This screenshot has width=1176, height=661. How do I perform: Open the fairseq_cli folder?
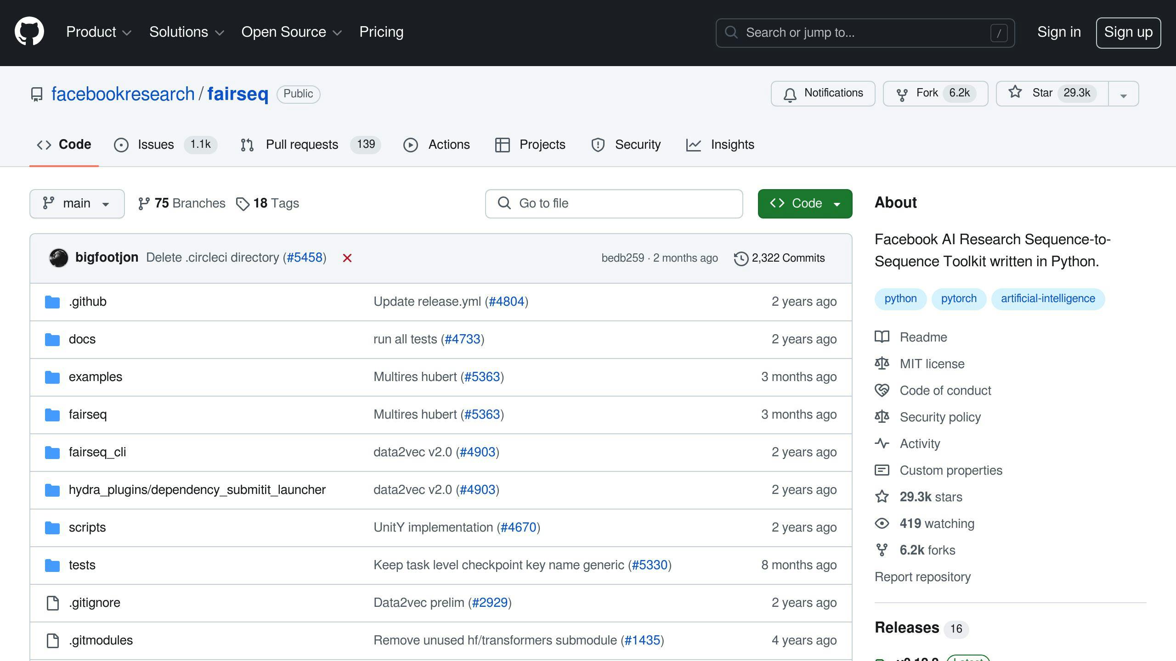97,452
